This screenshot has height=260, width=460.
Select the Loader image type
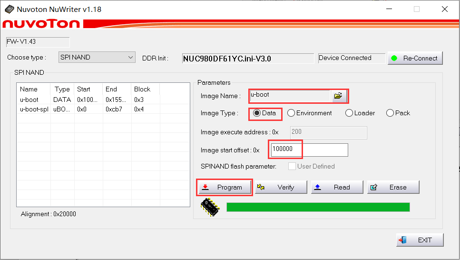[360, 113]
